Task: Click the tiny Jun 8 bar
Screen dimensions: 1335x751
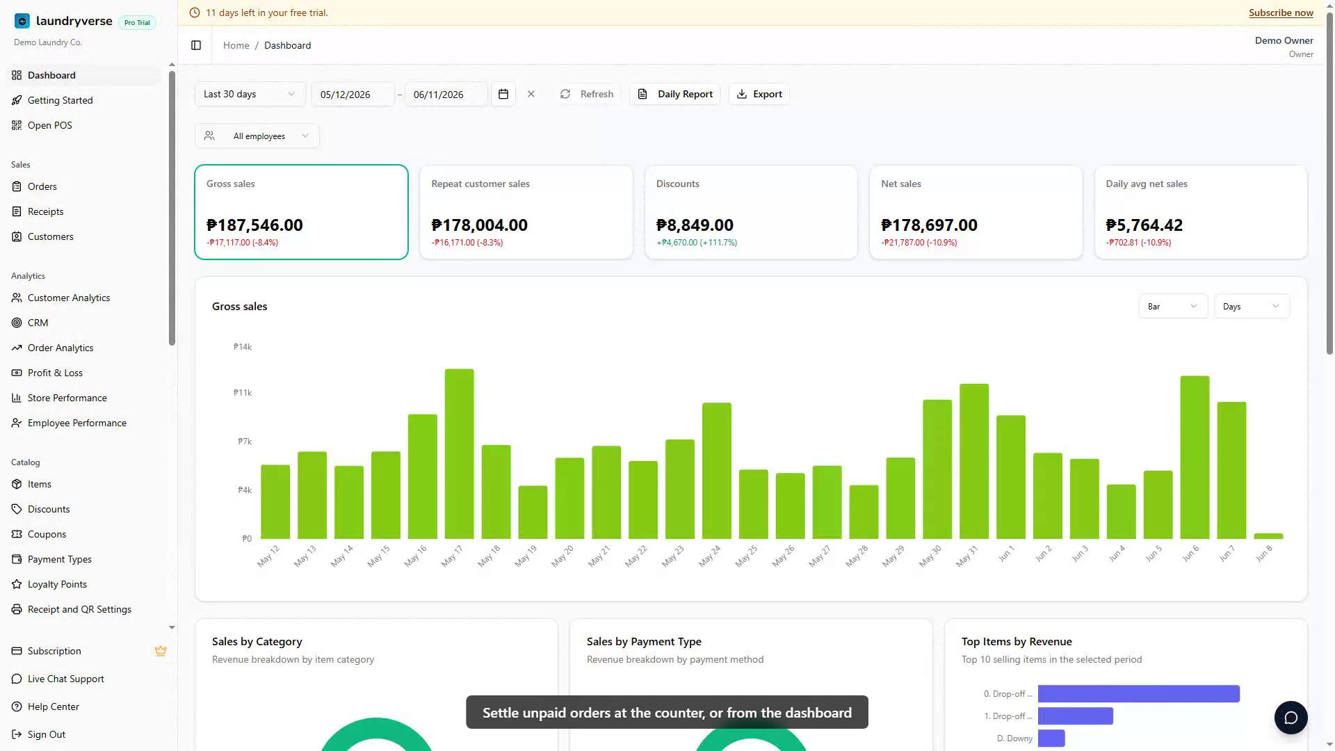Action: (x=1268, y=536)
